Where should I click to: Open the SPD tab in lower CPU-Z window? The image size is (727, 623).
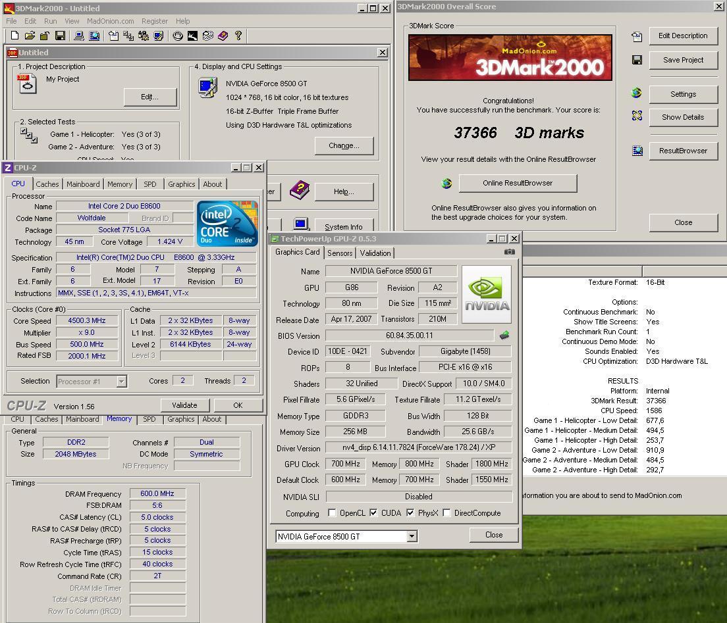pyautogui.click(x=149, y=419)
